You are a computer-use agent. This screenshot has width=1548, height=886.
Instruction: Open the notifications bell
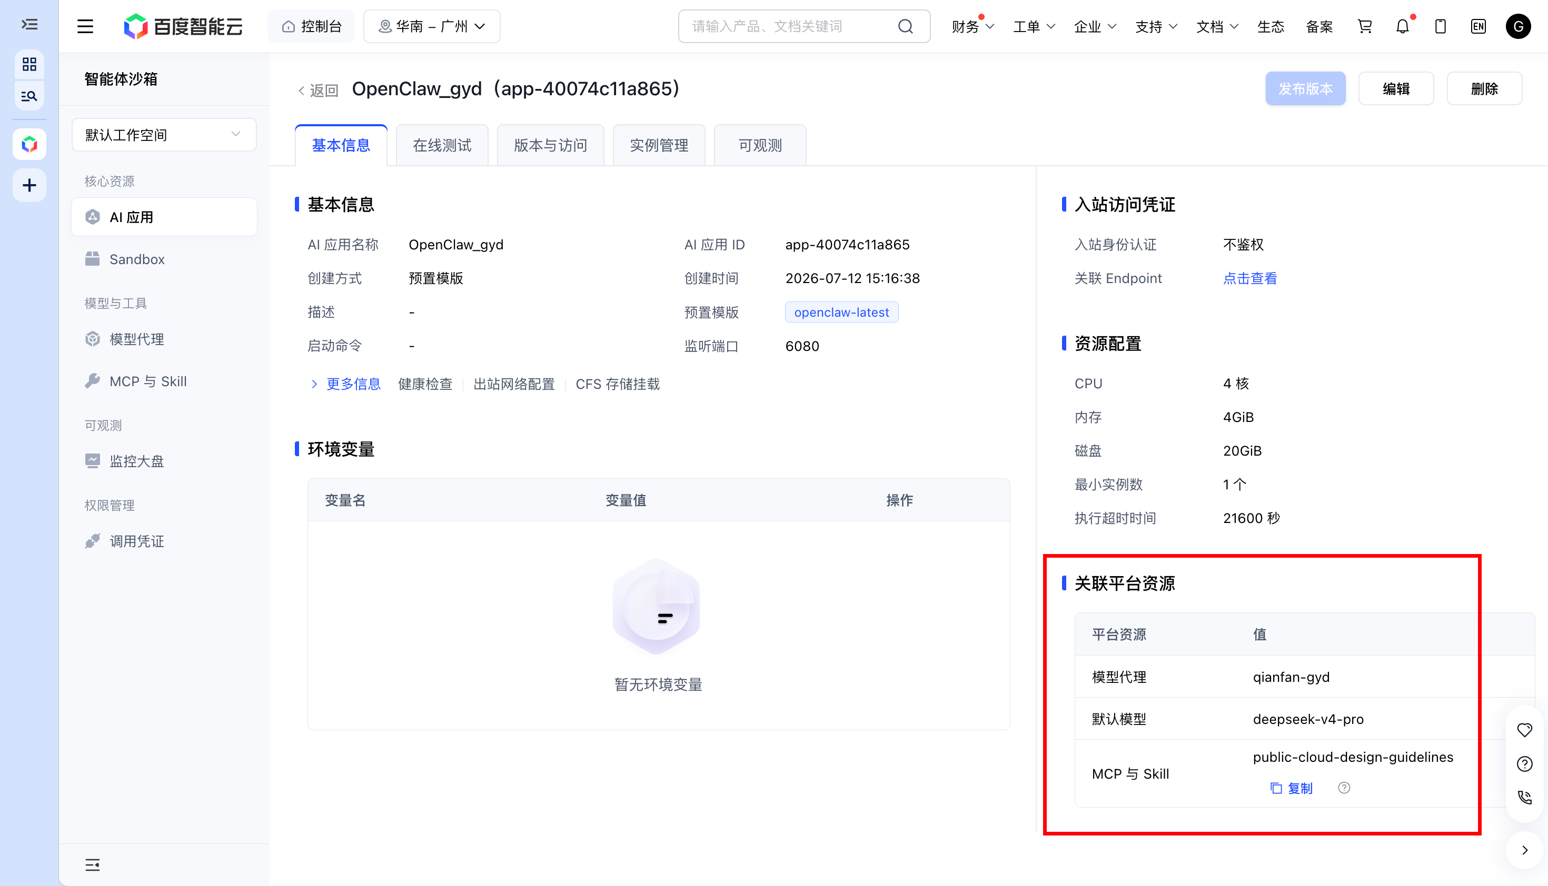pyautogui.click(x=1403, y=26)
